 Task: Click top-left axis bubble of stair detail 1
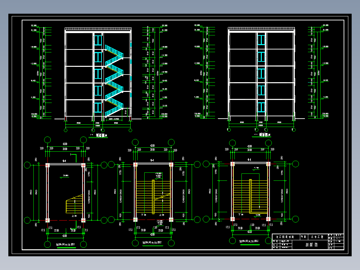(x=47, y=140)
